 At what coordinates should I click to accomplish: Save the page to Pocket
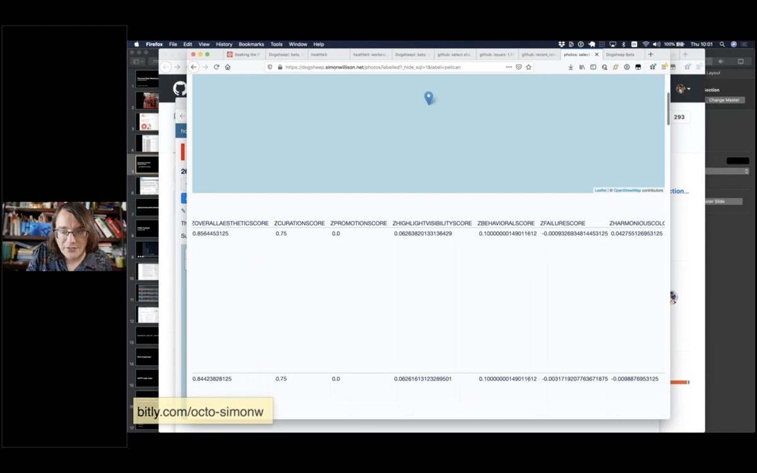pyautogui.click(x=519, y=67)
